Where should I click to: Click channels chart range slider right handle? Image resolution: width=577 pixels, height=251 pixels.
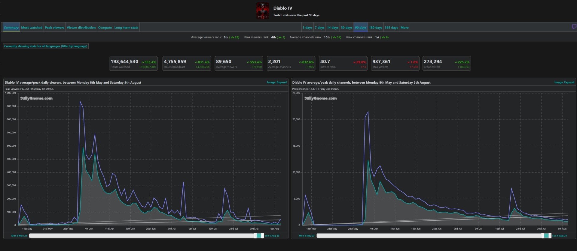pyautogui.click(x=550, y=236)
